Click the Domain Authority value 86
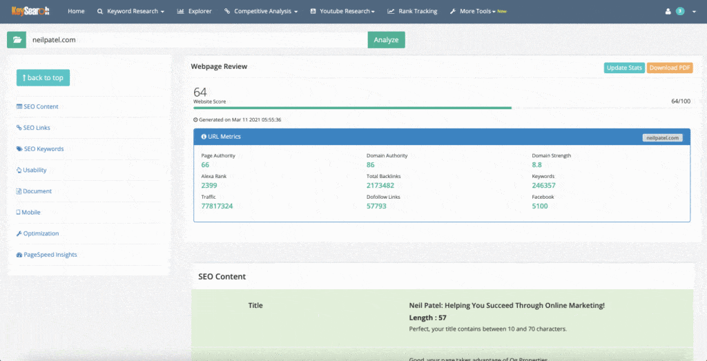This screenshot has width=707, height=361. pyautogui.click(x=371, y=165)
